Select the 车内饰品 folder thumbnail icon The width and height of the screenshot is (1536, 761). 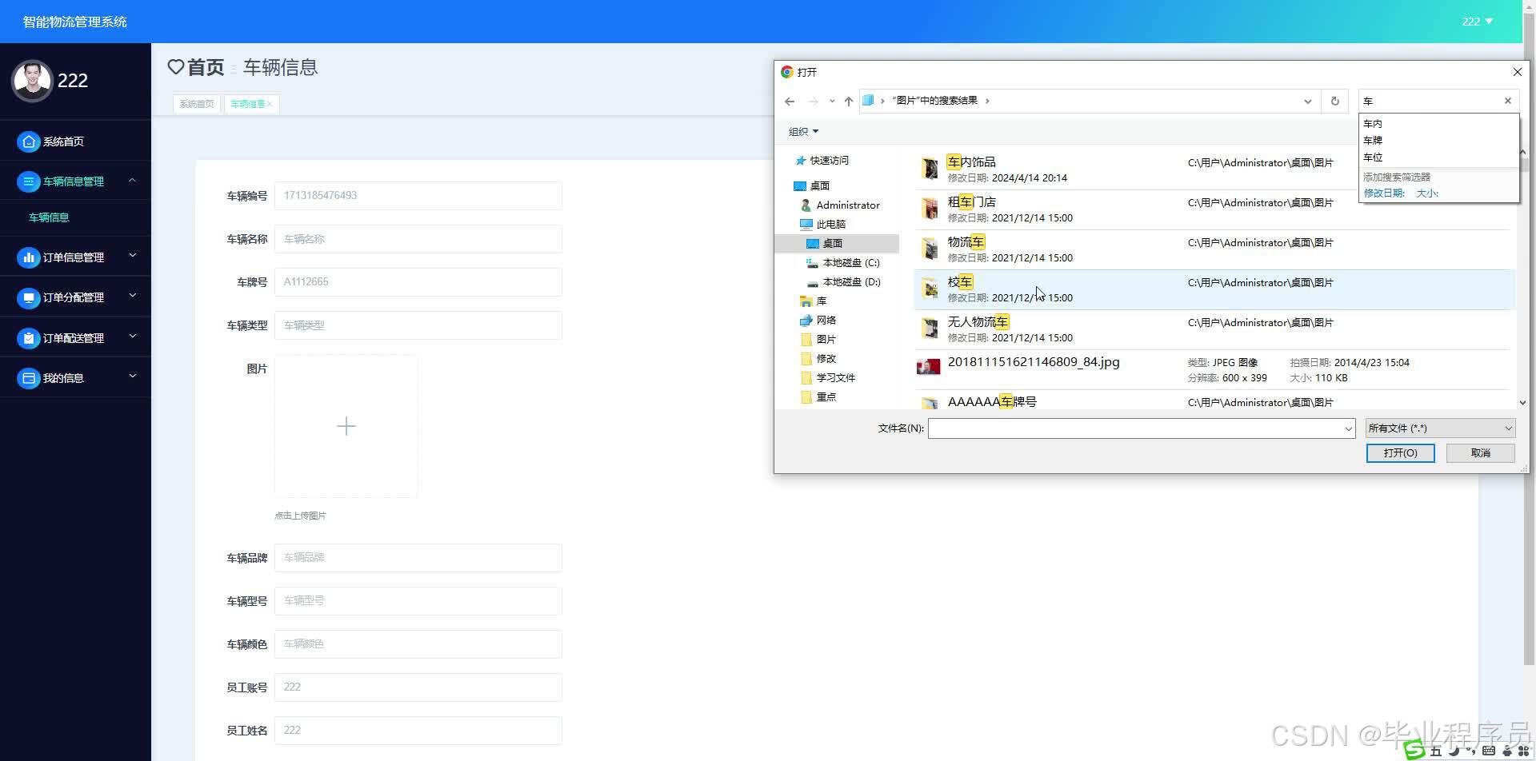pos(930,169)
